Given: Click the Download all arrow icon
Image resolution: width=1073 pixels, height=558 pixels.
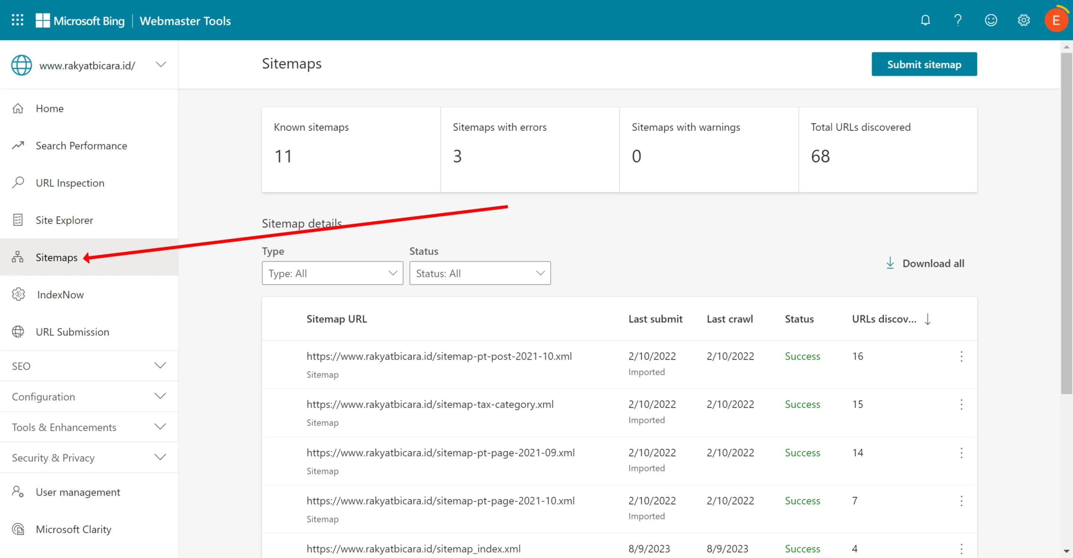Looking at the screenshot, I should tap(890, 263).
